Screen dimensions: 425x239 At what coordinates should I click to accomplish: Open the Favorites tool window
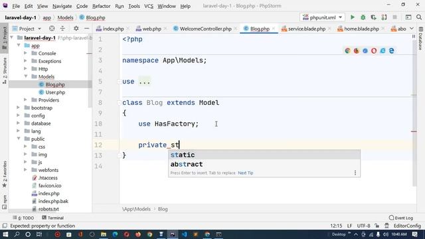[x=5, y=174]
